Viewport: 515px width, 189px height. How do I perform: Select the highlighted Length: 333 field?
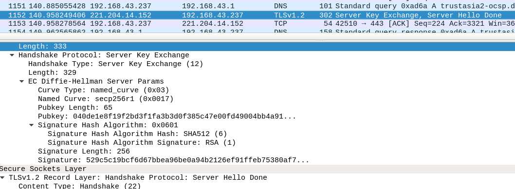click(x=257, y=47)
